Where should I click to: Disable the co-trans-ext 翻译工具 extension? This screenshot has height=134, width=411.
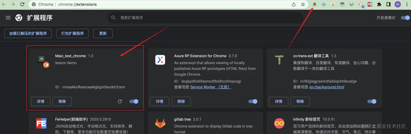[x=372, y=101]
